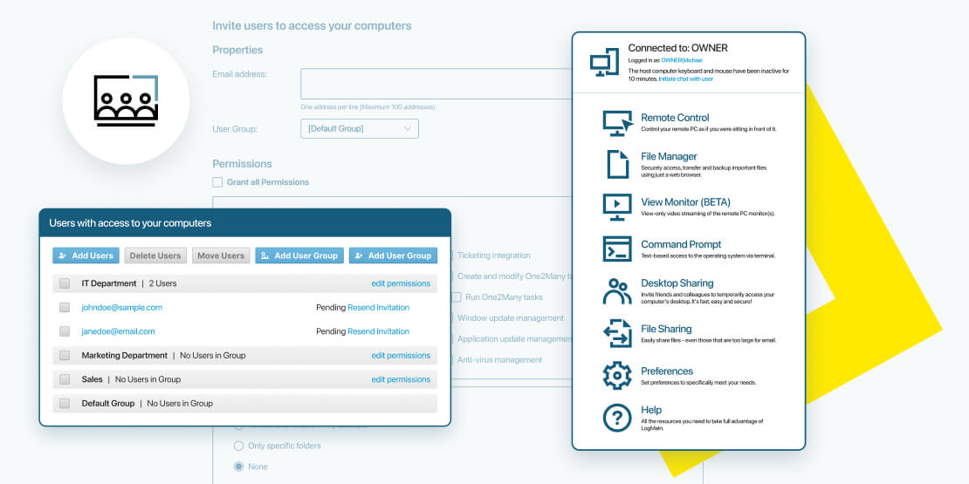Check the IT Department group checkbox

65,283
